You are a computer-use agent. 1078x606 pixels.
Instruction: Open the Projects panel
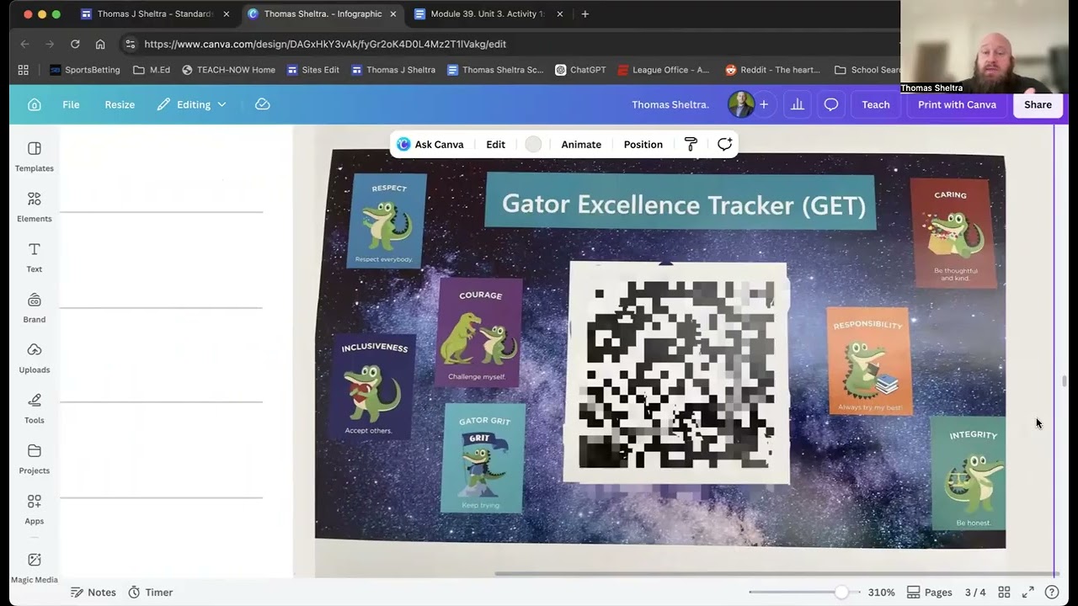point(35,460)
